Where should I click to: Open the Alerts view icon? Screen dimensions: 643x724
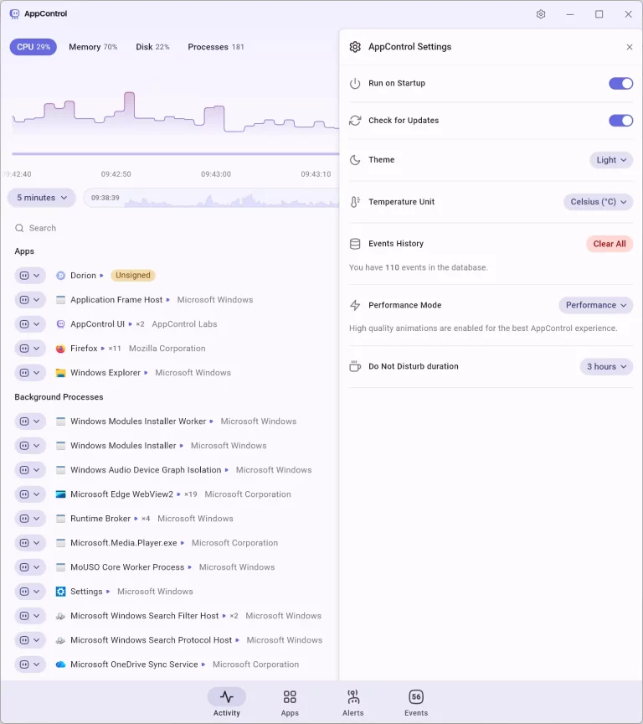click(353, 697)
